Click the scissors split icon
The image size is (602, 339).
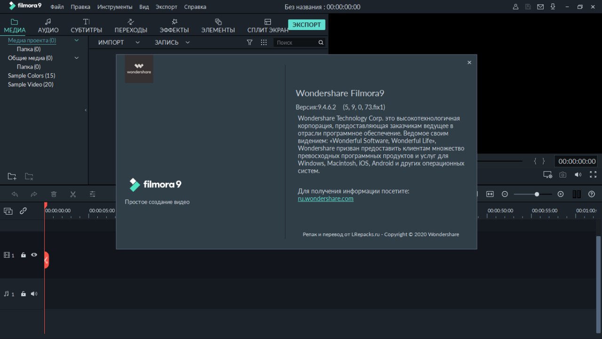[73, 194]
